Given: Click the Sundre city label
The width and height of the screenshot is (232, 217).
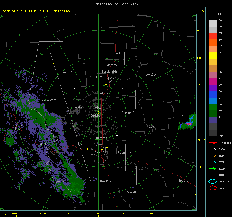Looking at the screenshot, I should pyautogui.click(x=78, y=107).
